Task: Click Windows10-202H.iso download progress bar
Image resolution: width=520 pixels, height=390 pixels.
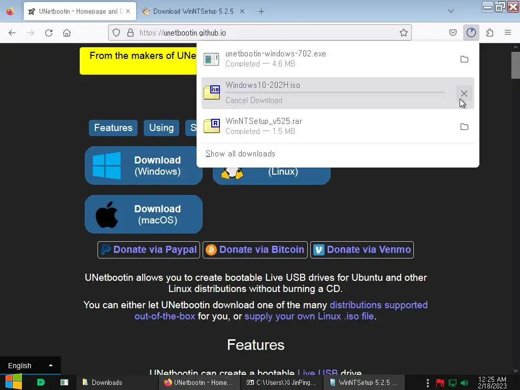Action: point(335,92)
